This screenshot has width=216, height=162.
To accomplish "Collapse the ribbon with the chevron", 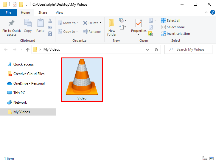I will click(x=206, y=12).
